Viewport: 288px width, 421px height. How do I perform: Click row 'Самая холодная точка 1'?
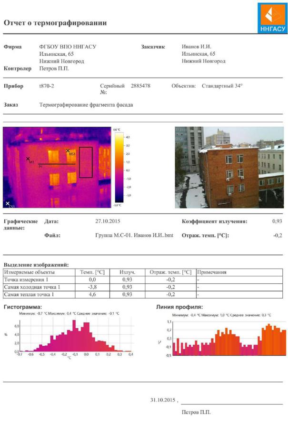click(x=143, y=287)
